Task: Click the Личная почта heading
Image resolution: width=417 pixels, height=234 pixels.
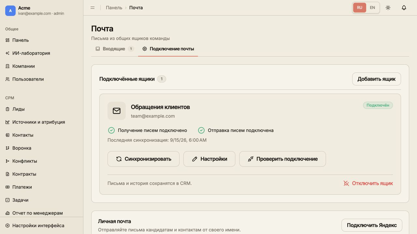Action: 114,221
